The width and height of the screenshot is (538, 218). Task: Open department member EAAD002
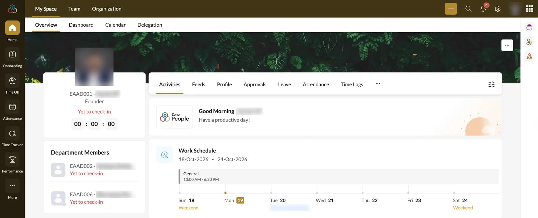point(94,170)
